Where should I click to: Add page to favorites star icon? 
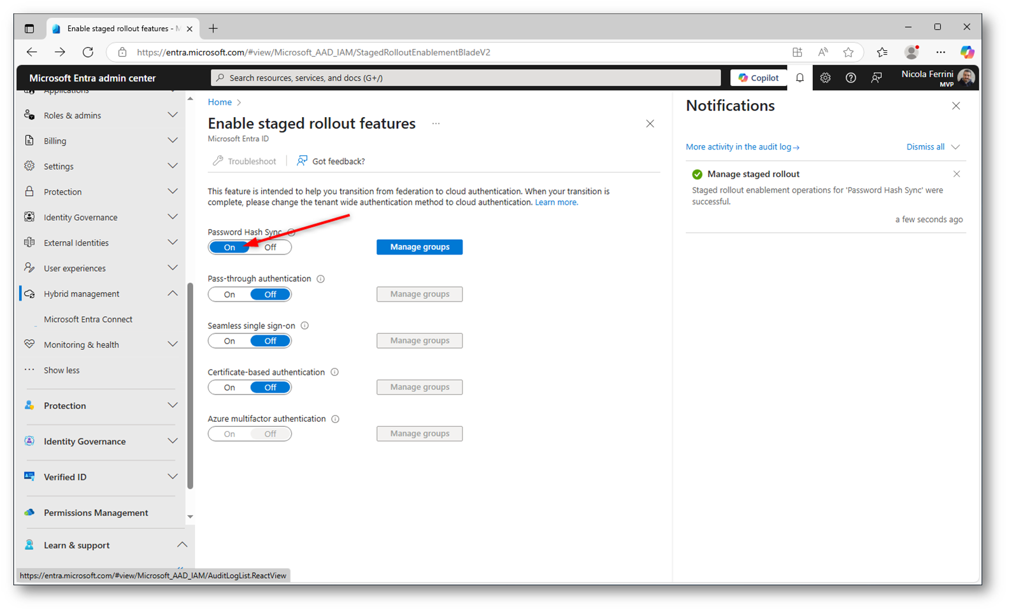848,52
